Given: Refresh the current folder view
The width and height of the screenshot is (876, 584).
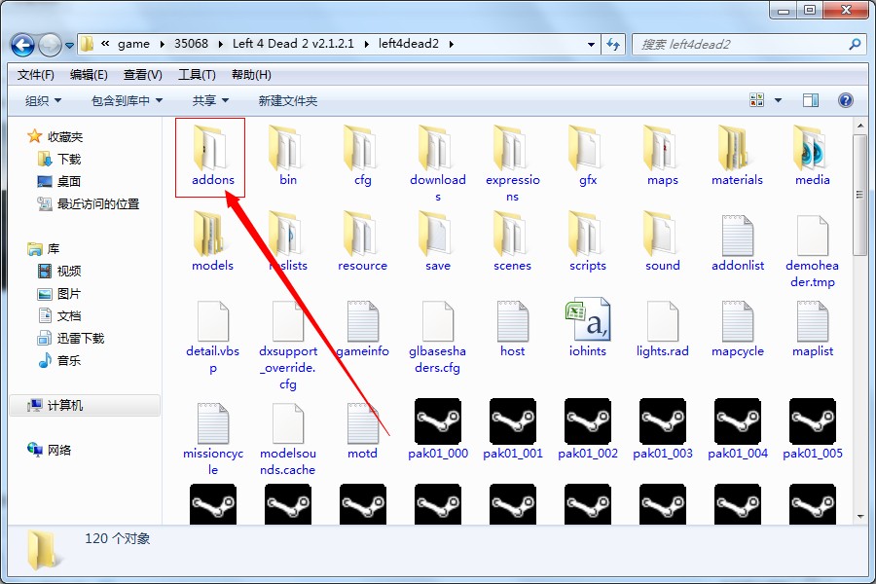Looking at the screenshot, I should coord(613,44).
